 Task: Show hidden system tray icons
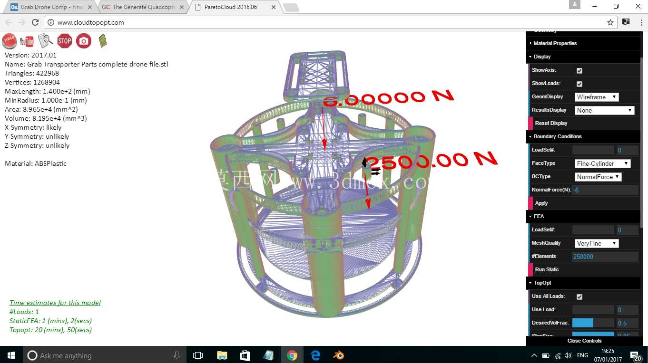pyautogui.click(x=534, y=355)
